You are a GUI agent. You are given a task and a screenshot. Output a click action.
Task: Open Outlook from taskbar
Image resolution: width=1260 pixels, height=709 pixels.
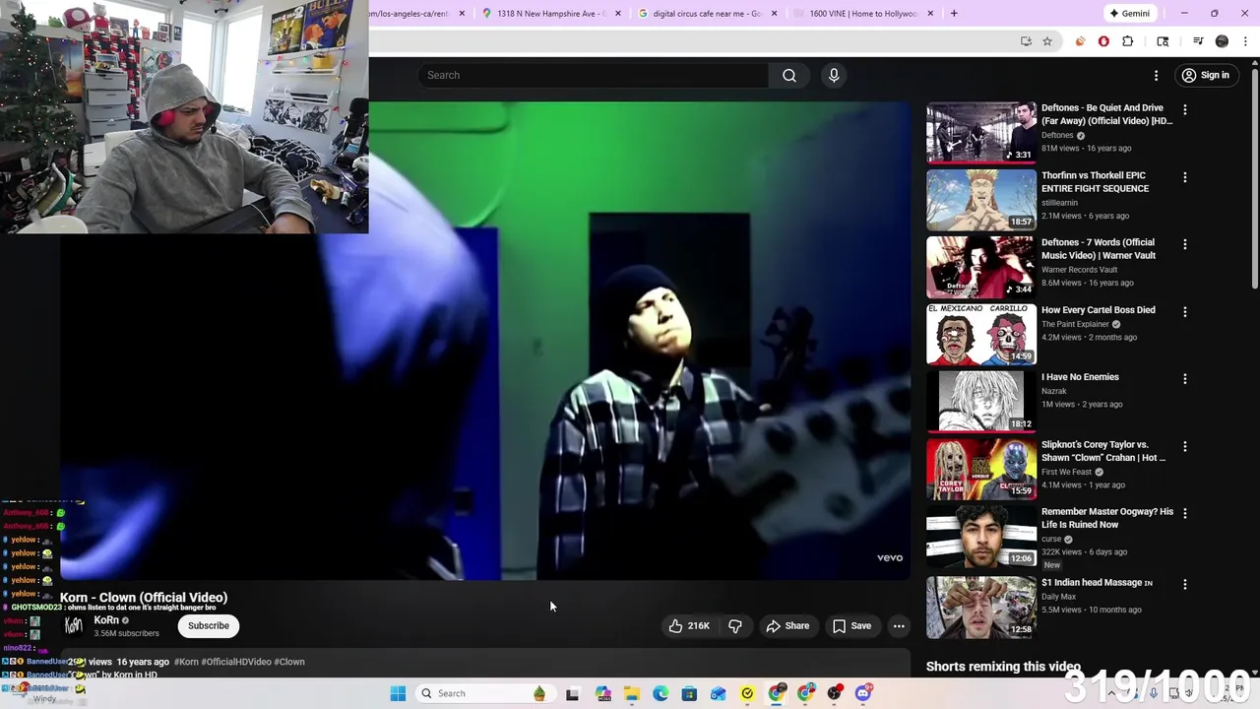(x=719, y=693)
